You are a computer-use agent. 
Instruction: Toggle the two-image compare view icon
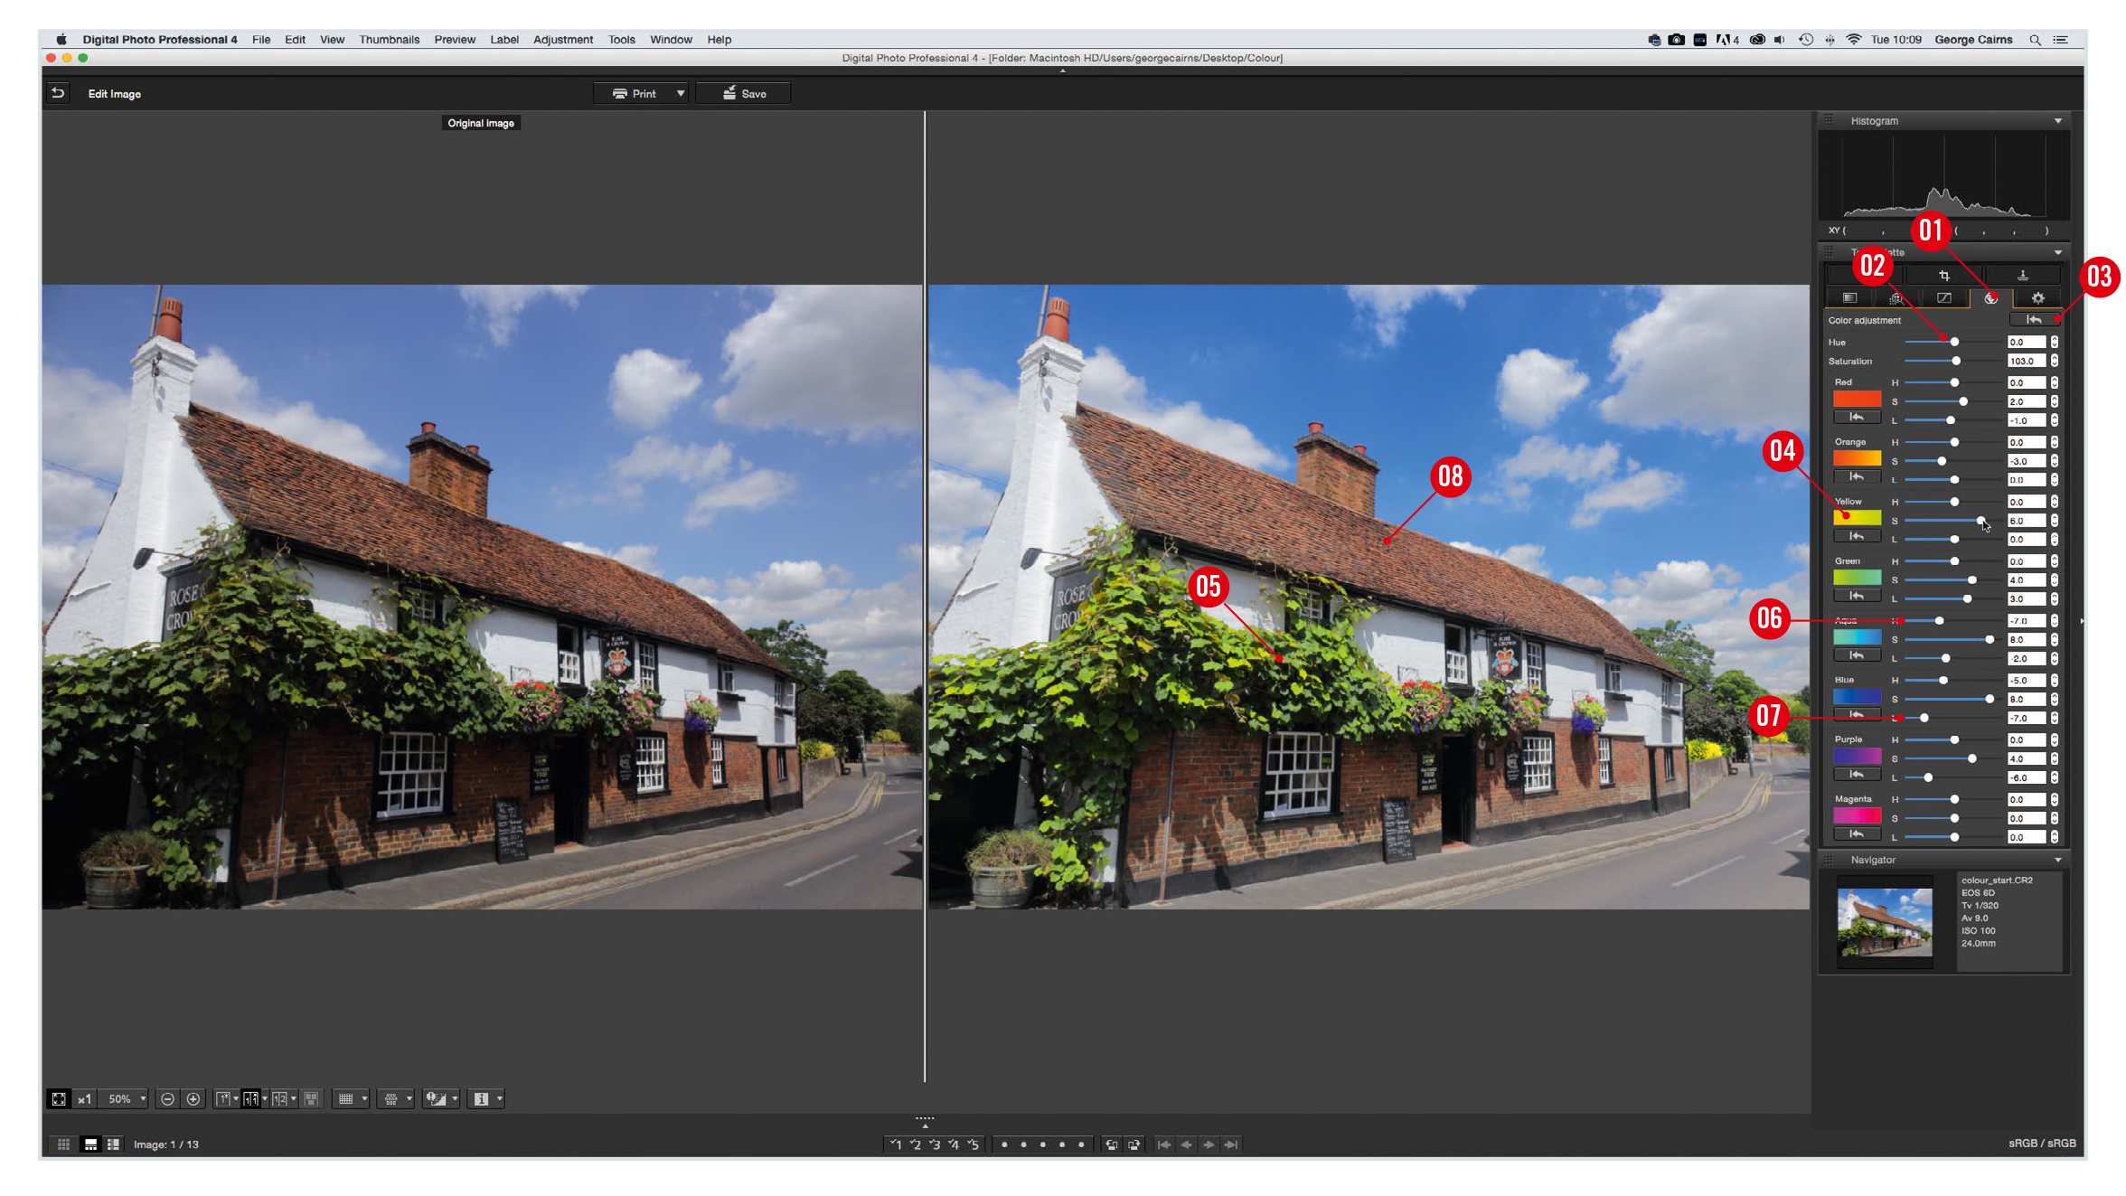253,1097
